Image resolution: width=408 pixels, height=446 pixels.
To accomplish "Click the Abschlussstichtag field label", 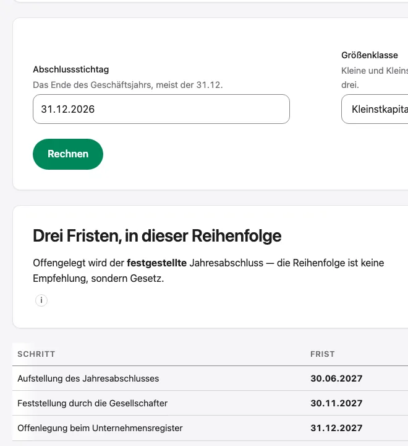I will point(70,69).
